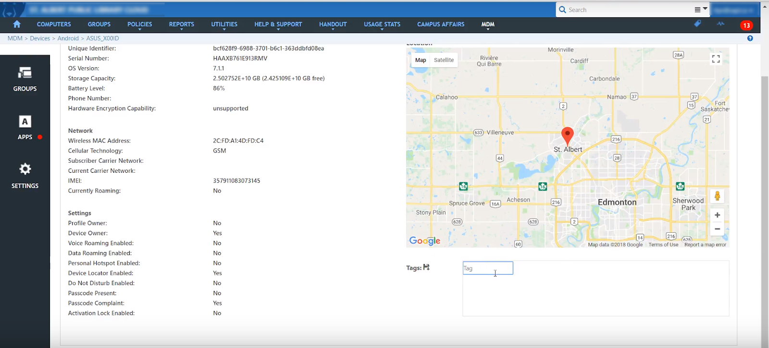This screenshot has height=348, width=769.
Task: Expand the Help & Support menu
Action: click(x=278, y=25)
